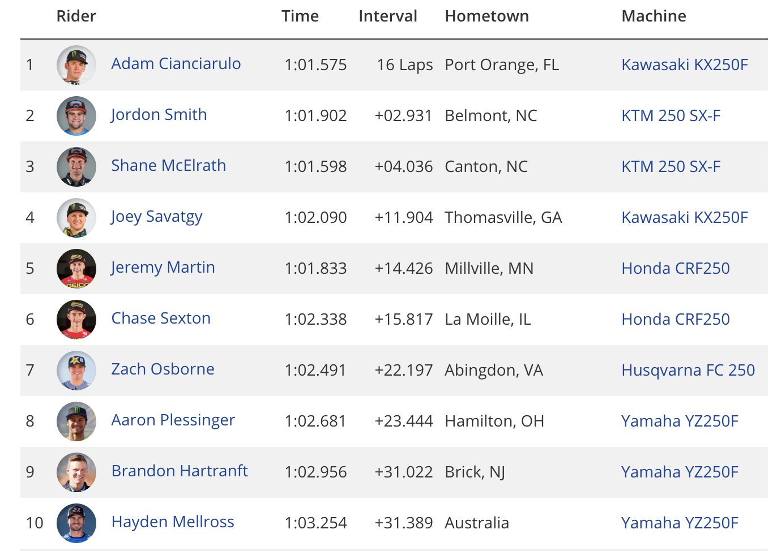Click Chase Sexton's profile photo

point(76,320)
